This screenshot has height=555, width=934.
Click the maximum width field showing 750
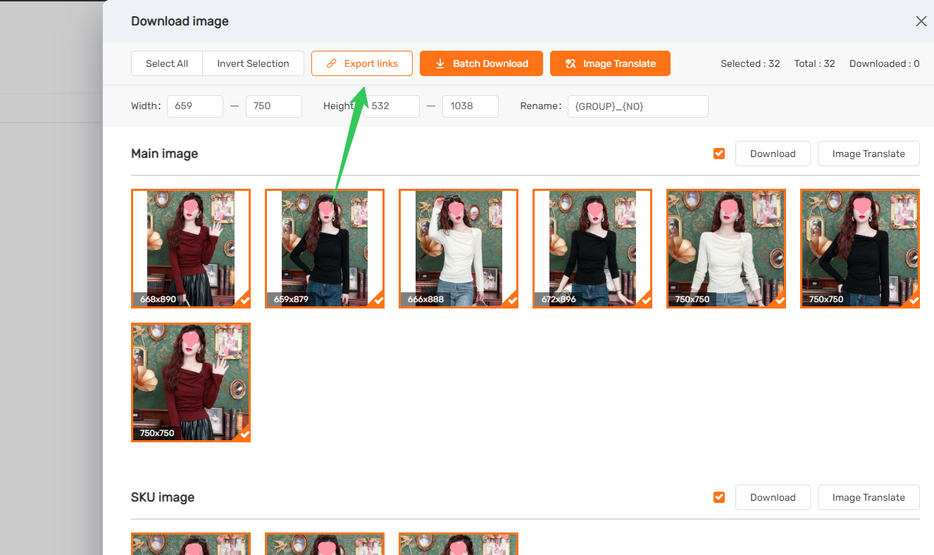click(274, 106)
